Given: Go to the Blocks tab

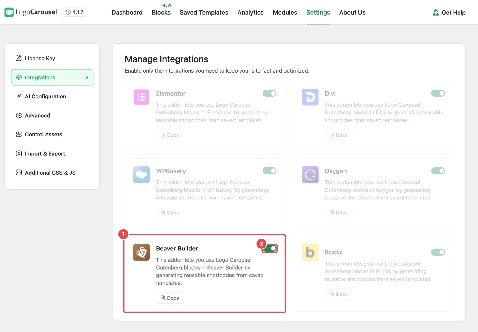Looking at the screenshot, I should coord(161,13).
